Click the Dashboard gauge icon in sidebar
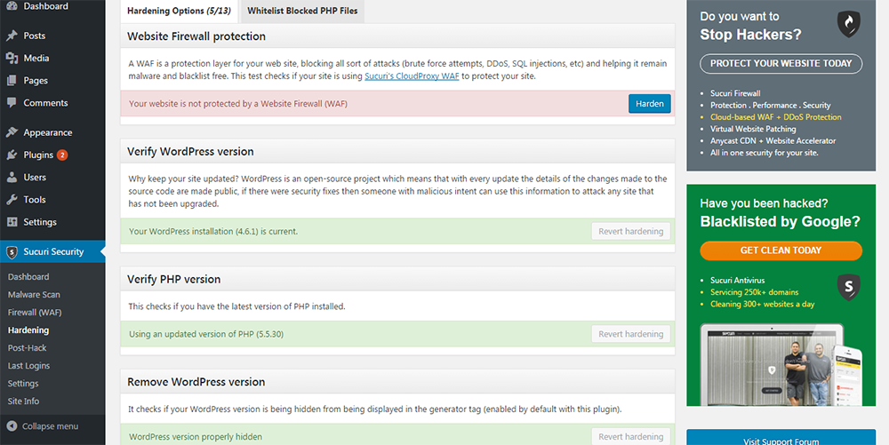Viewport: 889px width, 445px height. click(12, 6)
